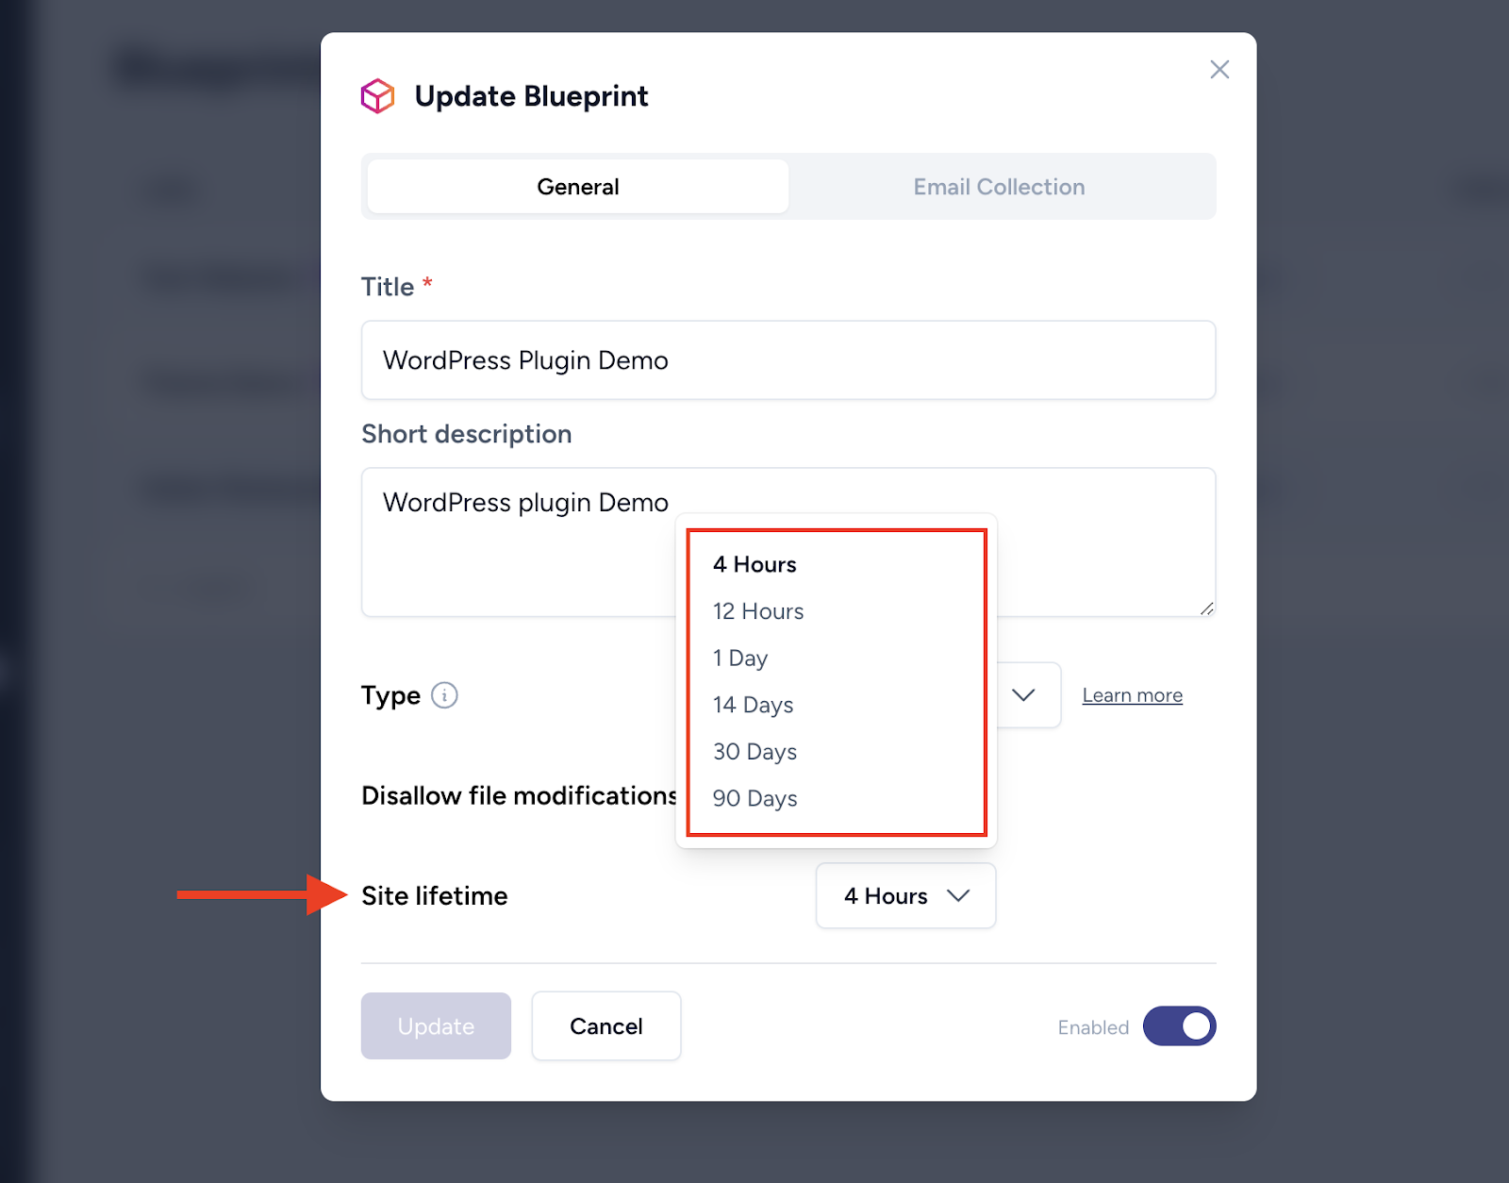Expand the Type dropdown chevron
Viewport: 1509px width, 1183px height.
click(x=1023, y=695)
